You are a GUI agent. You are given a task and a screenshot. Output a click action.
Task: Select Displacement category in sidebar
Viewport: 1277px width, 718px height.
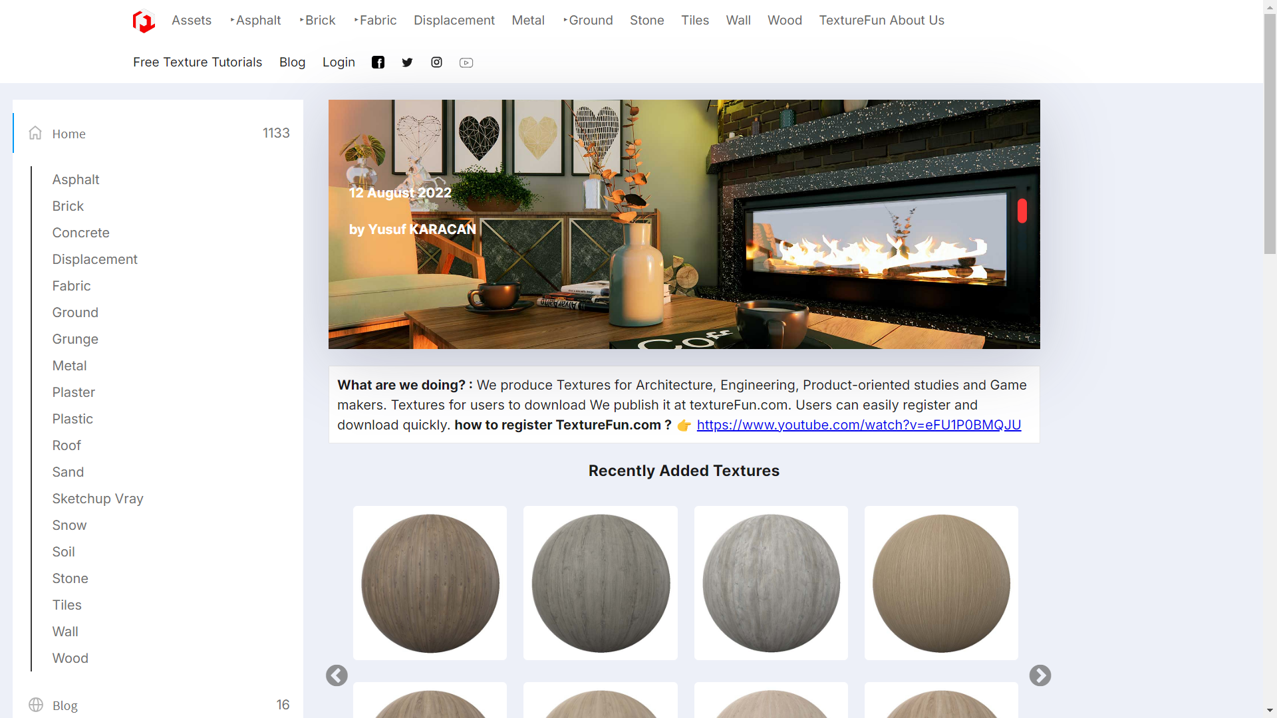(95, 259)
